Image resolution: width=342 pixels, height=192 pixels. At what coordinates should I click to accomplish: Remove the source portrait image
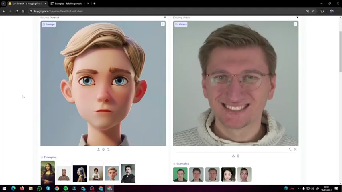(x=163, y=24)
